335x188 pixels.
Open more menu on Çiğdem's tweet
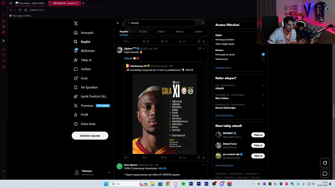pos(204,49)
